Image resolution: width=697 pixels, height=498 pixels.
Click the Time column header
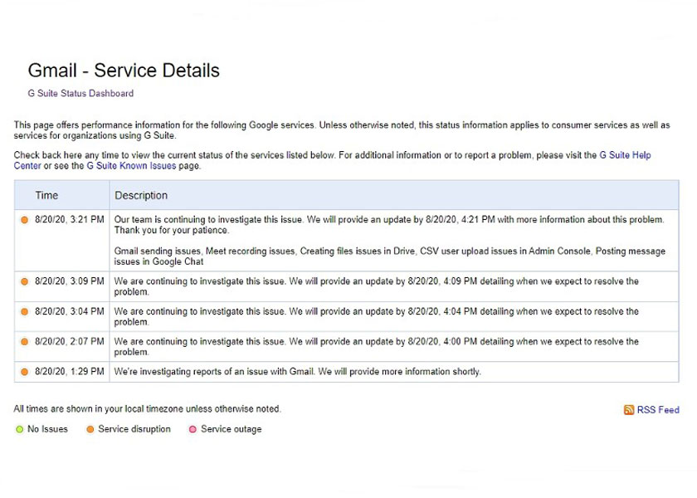click(46, 195)
